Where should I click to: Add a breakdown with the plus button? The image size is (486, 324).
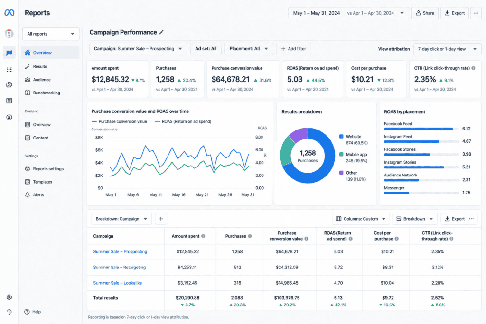pos(161,219)
